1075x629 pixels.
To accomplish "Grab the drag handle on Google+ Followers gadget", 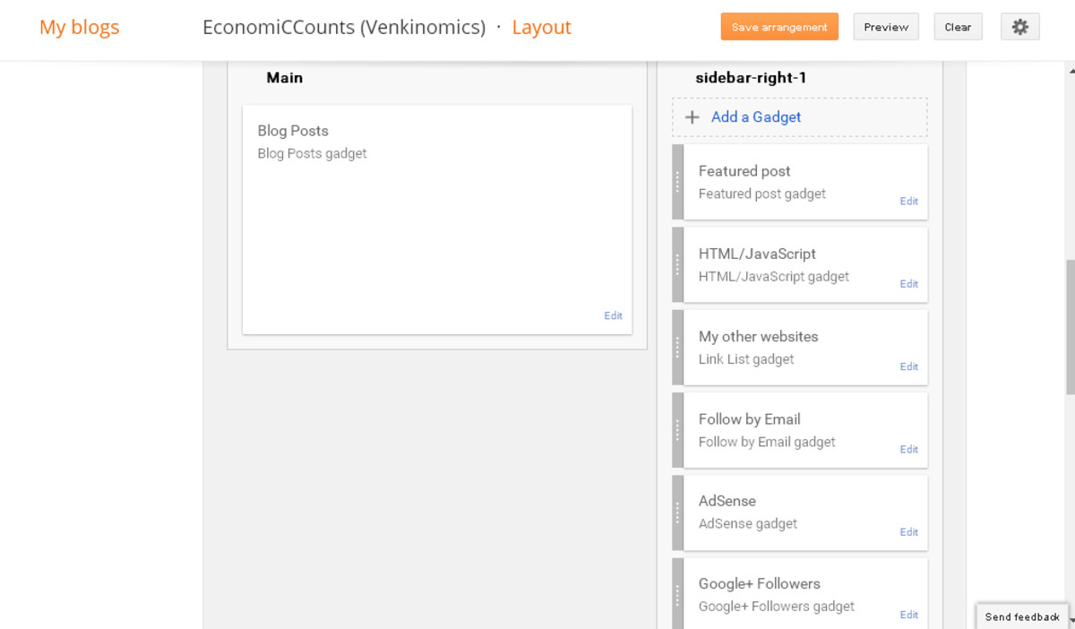I will (x=678, y=594).
